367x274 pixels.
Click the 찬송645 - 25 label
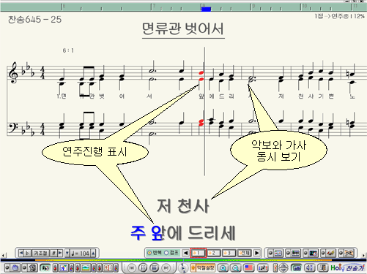pyautogui.click(x=34, y=19)
